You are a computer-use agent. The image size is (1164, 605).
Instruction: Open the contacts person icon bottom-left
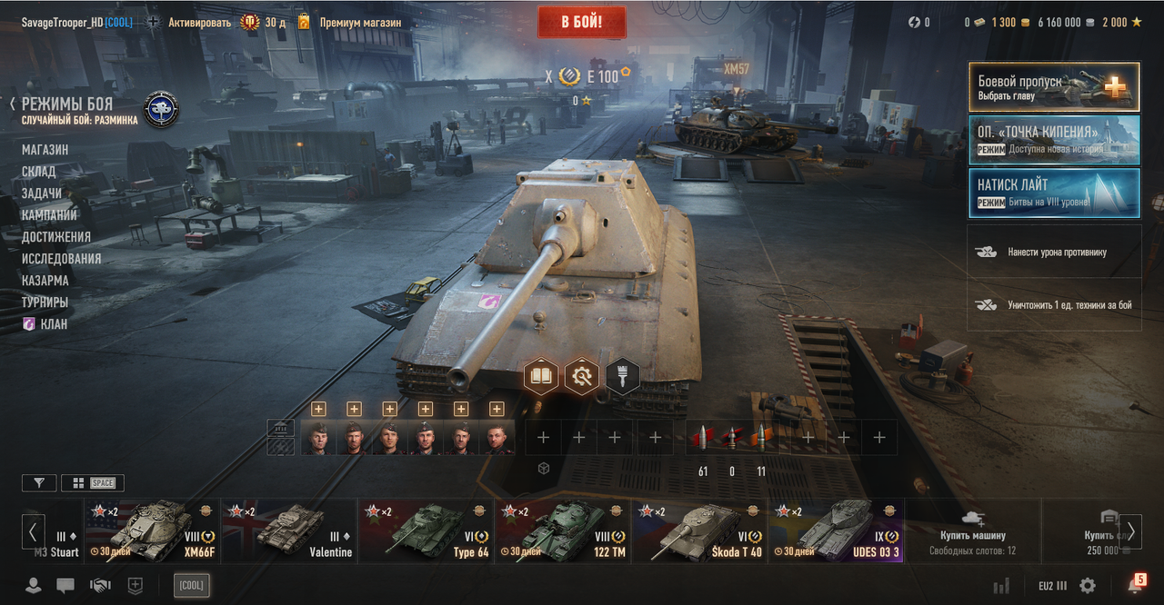33,586
